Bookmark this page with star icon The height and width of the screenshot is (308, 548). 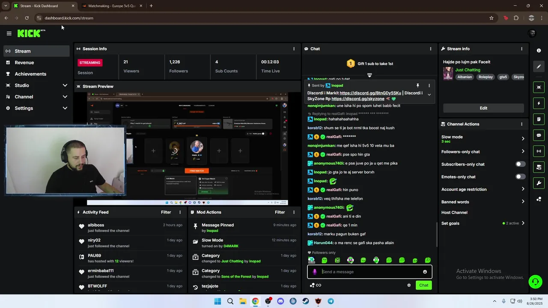491,18
